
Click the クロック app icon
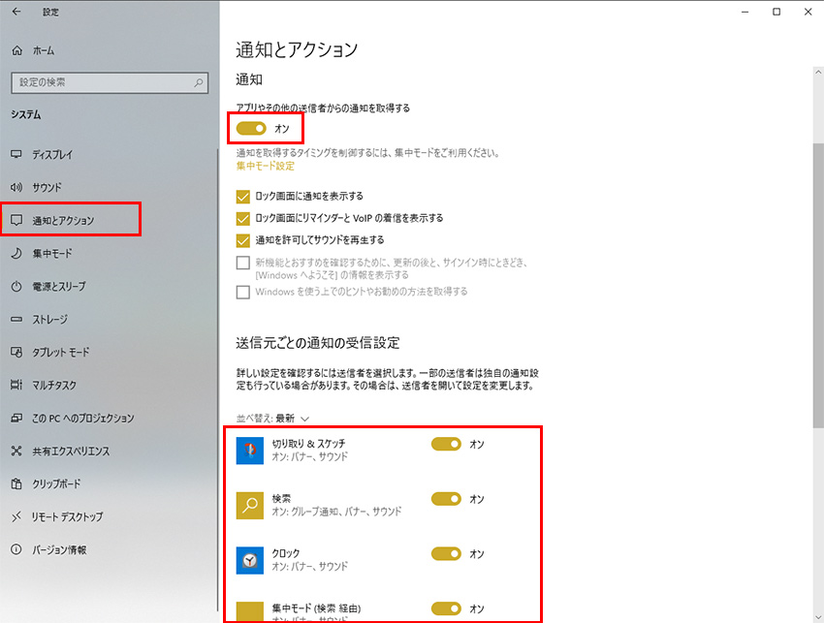pyautogui.click(x=250, y=560)
